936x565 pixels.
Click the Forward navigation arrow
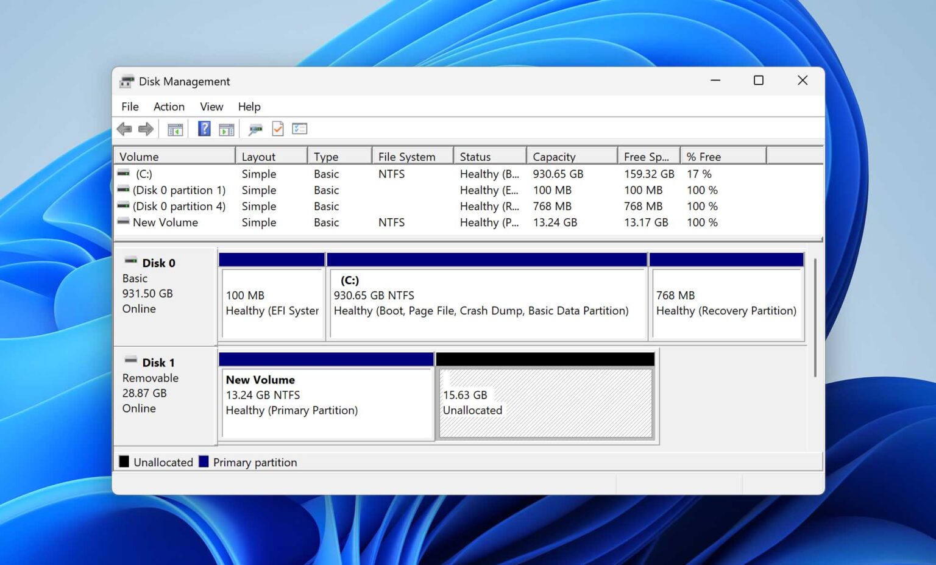146,128
